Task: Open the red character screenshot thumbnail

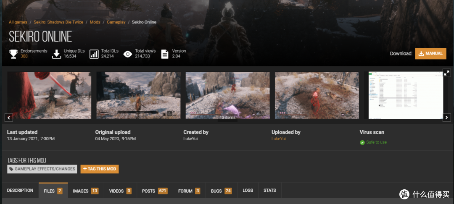Action: (x=317, y=95)
